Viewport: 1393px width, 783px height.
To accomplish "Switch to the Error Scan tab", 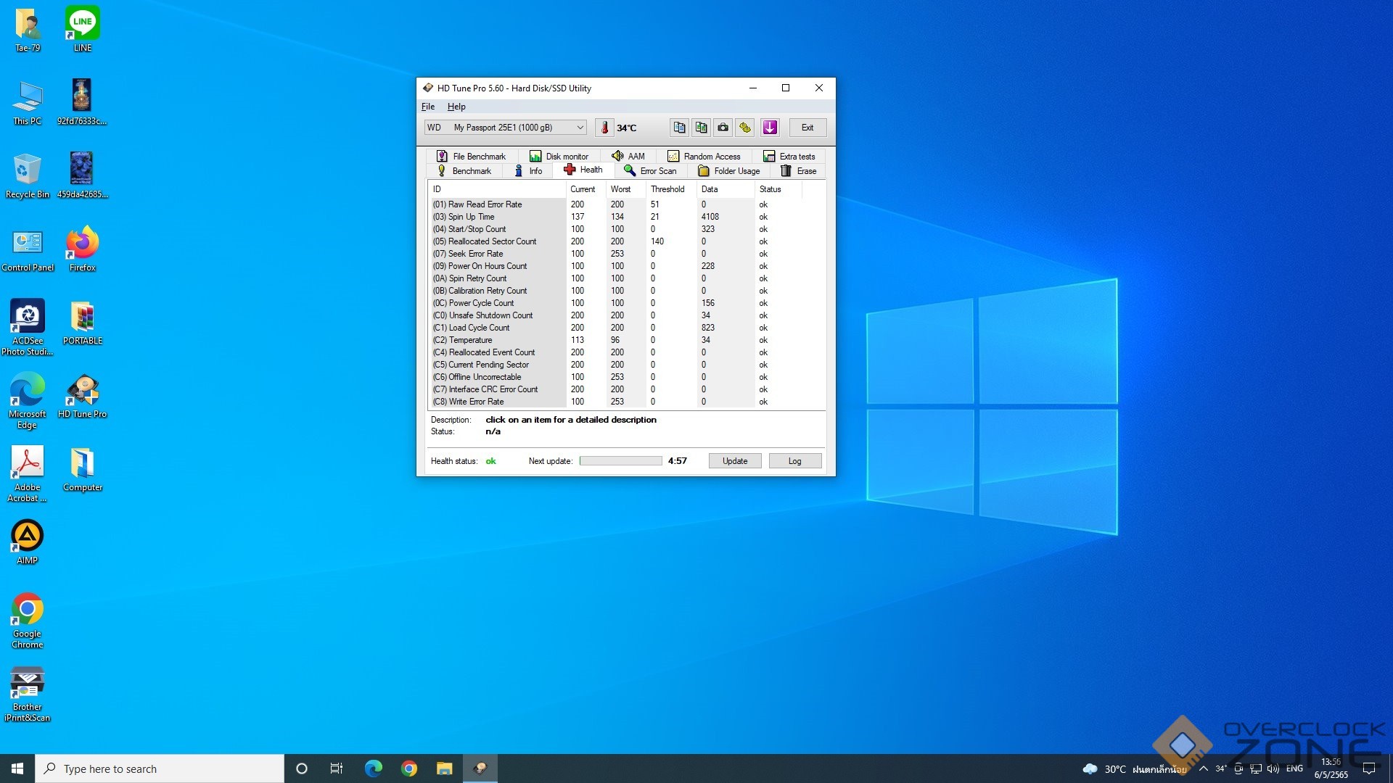I will tap(651, 171).
